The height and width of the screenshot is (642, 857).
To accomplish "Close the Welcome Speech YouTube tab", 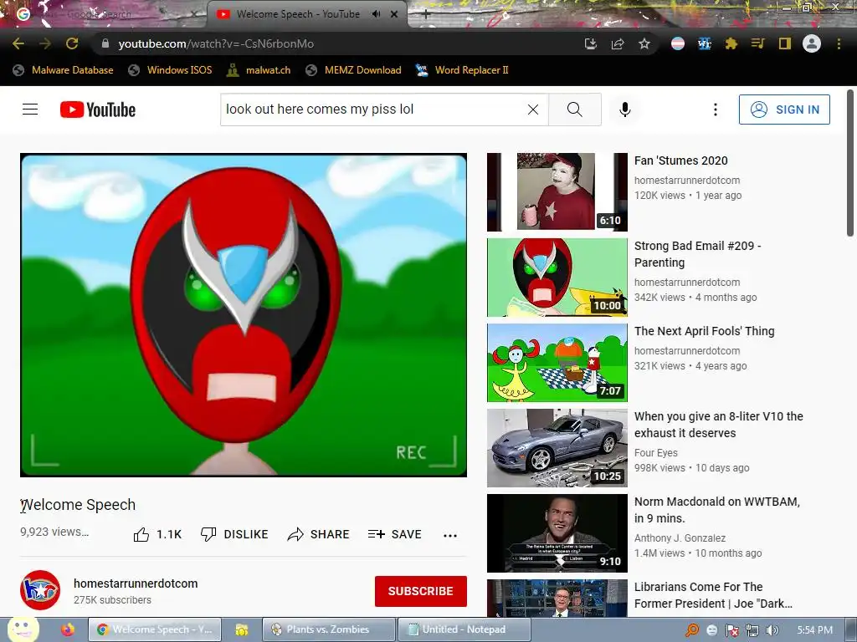I will pos(394,14).
